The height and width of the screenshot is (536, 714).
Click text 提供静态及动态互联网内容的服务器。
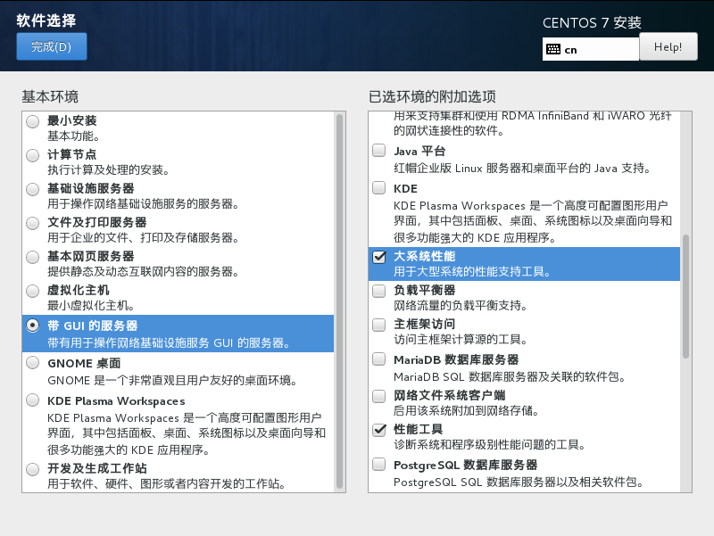(144, 272)
